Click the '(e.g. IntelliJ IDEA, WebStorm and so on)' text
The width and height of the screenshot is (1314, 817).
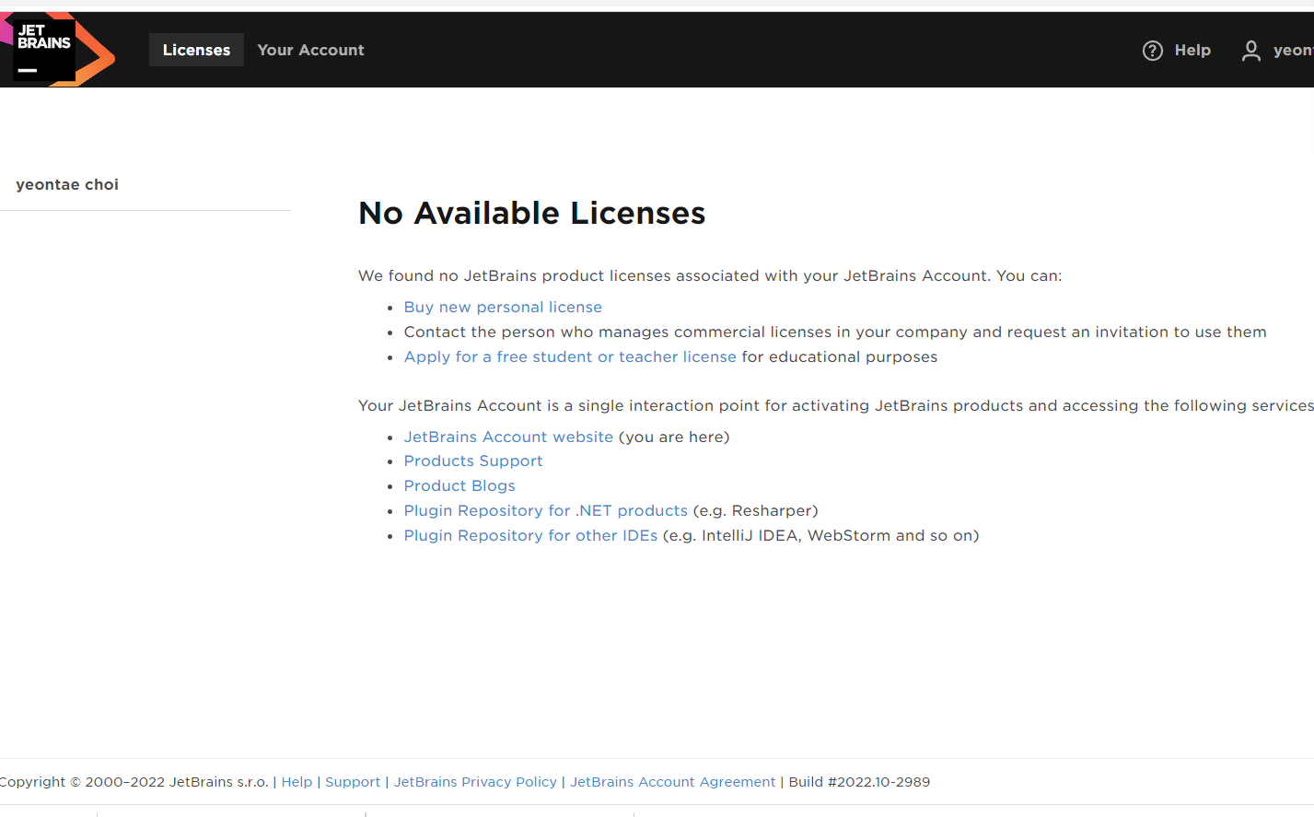point(820,535)
